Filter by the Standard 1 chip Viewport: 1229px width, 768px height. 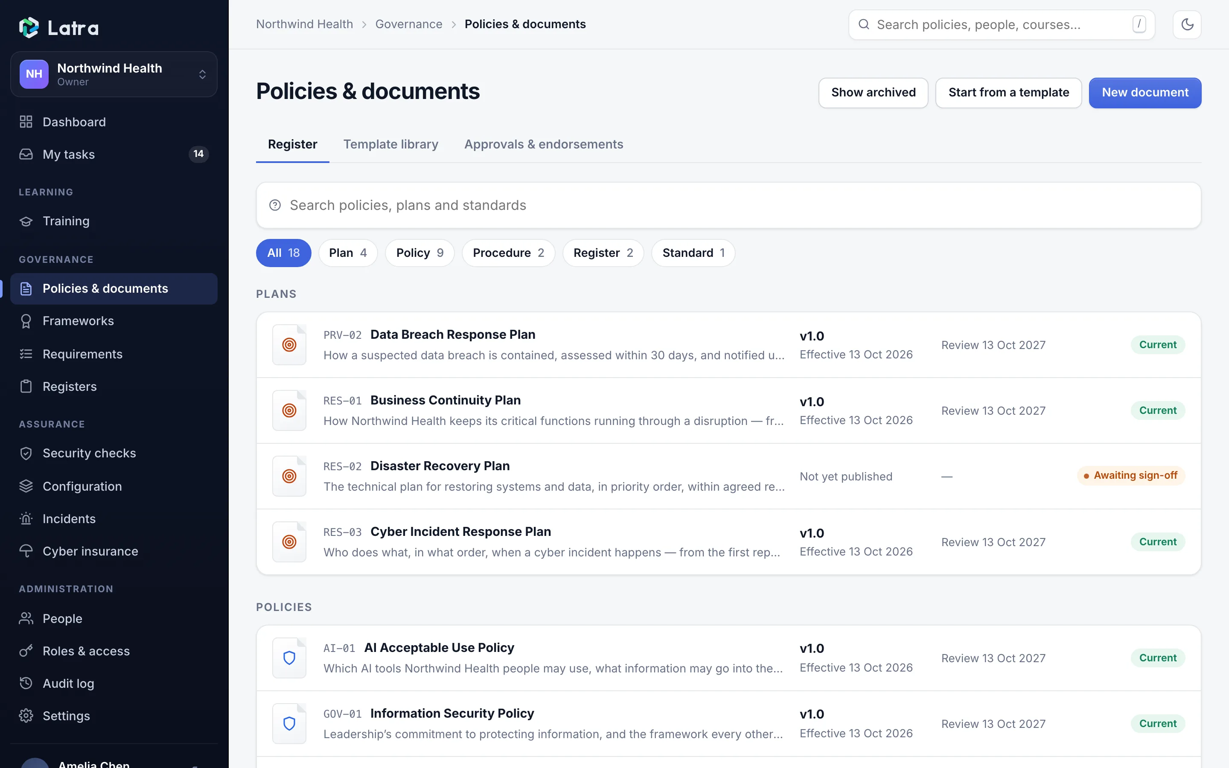point(693,253)
